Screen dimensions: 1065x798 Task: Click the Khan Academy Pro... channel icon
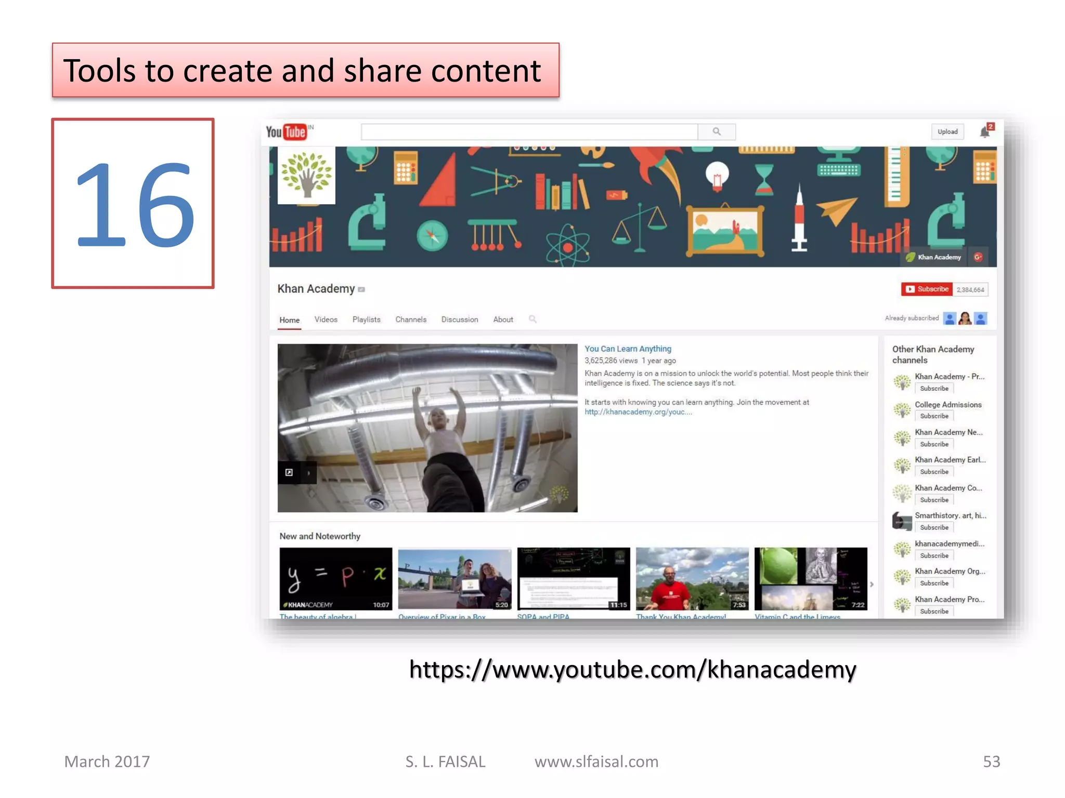[x=902, y=605]
